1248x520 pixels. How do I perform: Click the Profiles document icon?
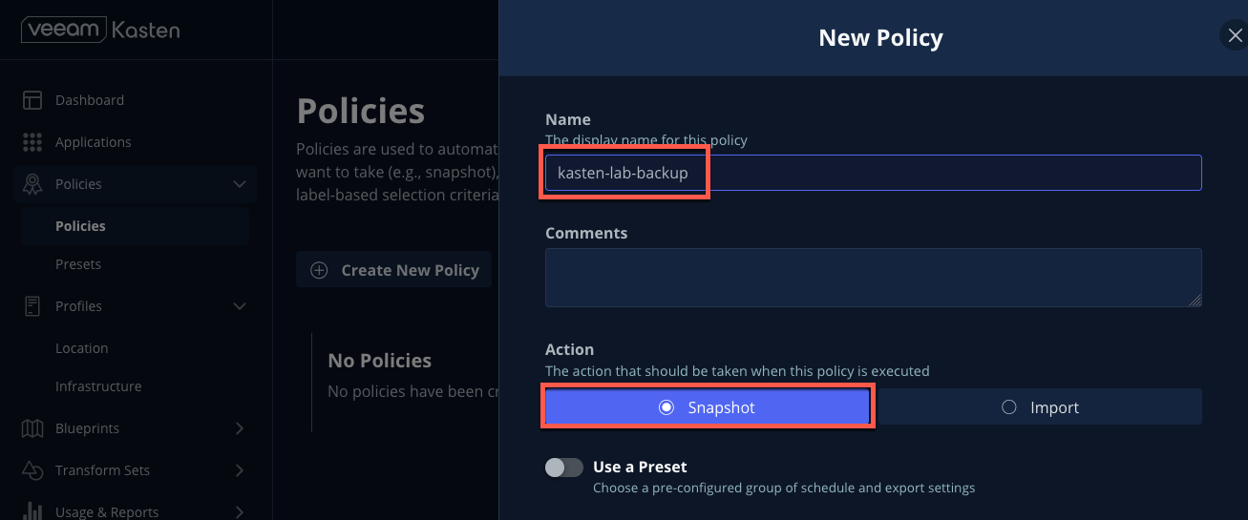coord(32,306)
